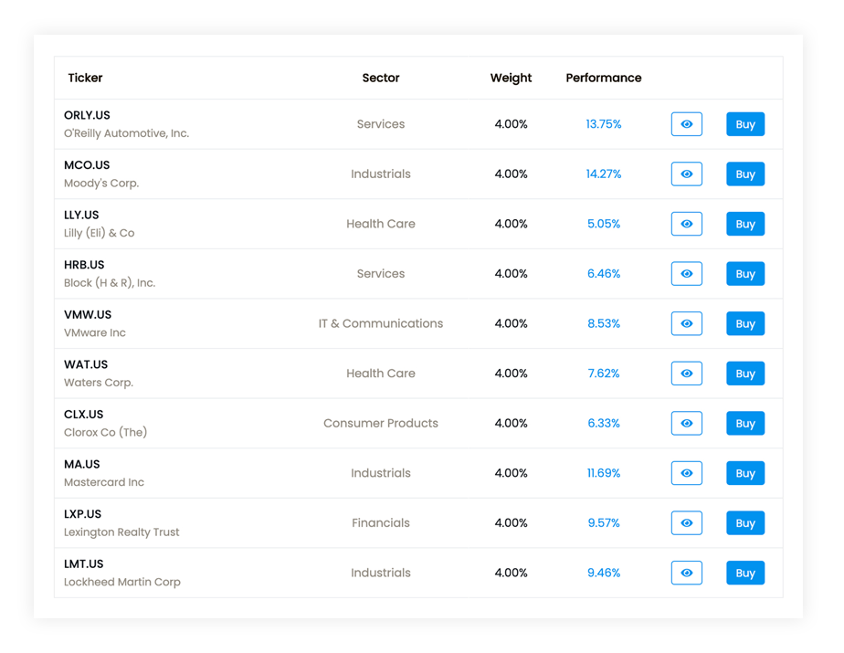This screenshot has width=844, height=653.
Task: Open Mastercard Inc eye icon
Action: 686,473
